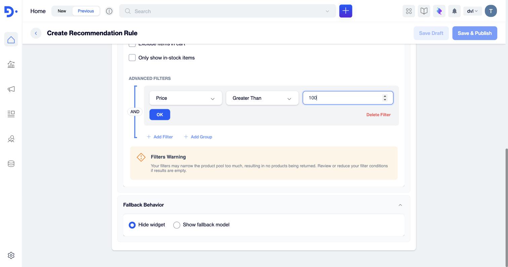
Task: Open the campaigns megaphone sidebar icon
Action: click(x=11, y=89)
